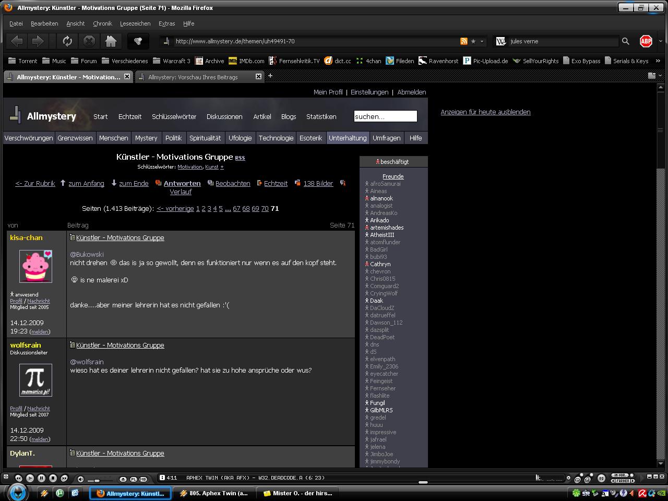This screenshot has height=501, width=668.
Task: Open the Lesezeichen menu
Action: 135,23
